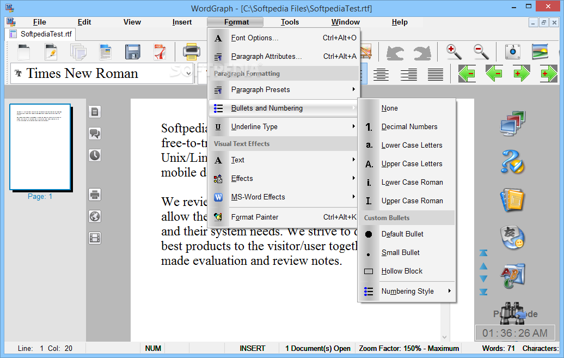Expand the Effects submenu
The height and width of the screenshot is (358, 564).
click(283, 179)
